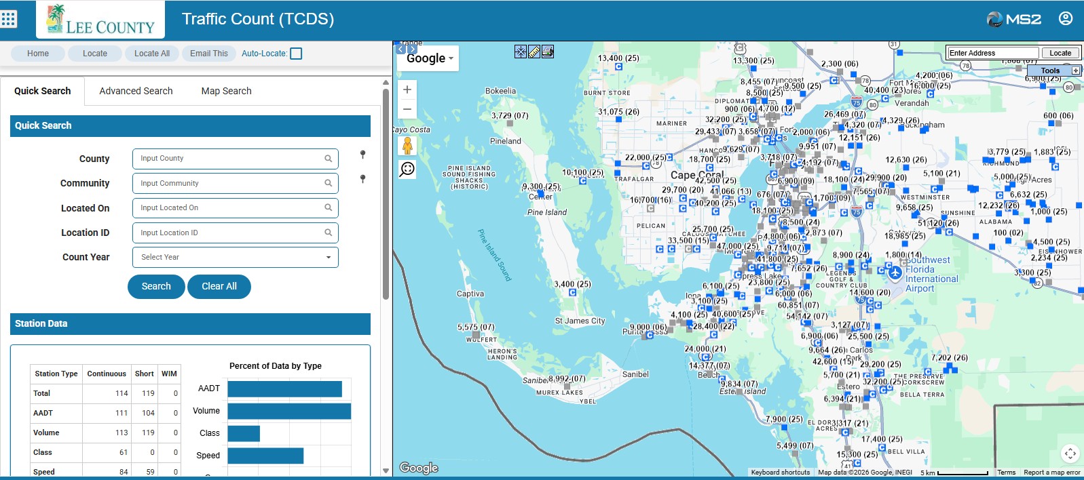The height and width of the screenshot is (480, 1084).
Task: Click the zoom-to-area magnifier icon on map
Action: pos(407,169)
